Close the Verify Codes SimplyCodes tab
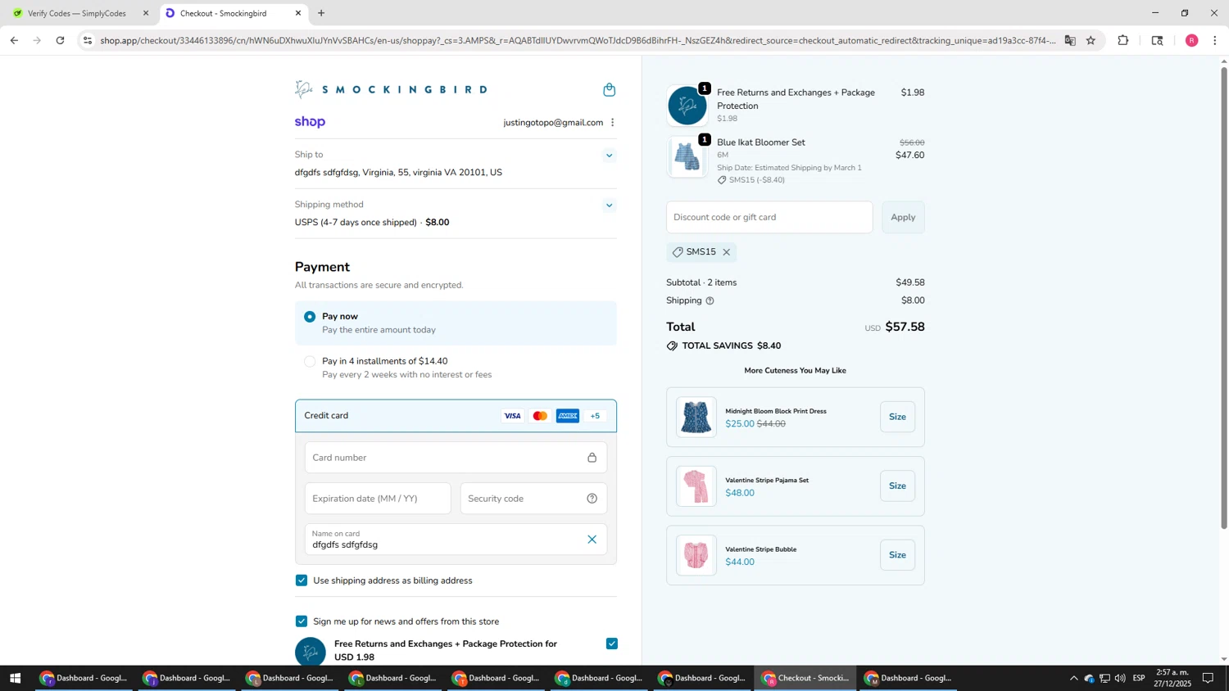 [x=146, y=13]
